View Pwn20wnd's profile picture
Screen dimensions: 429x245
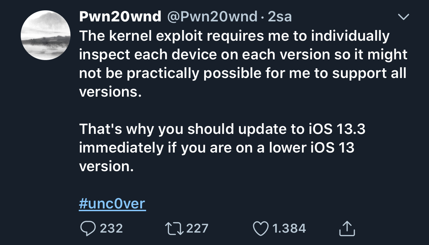click(46, 35)
